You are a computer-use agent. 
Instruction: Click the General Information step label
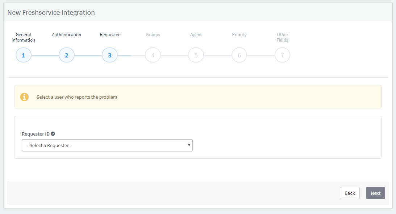pyautogui.click(x=24, y=37)
